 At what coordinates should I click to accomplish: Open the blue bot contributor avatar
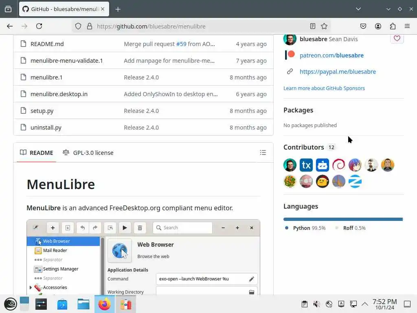point(323,165)
